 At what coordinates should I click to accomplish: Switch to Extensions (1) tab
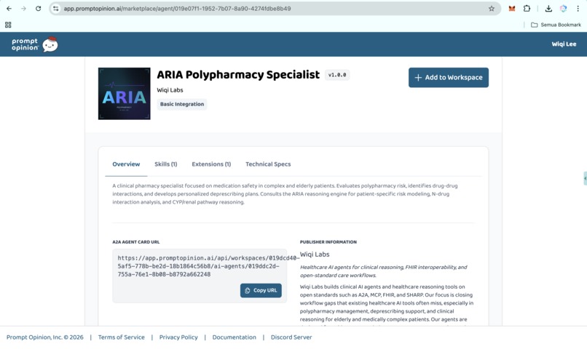(211, 164)
